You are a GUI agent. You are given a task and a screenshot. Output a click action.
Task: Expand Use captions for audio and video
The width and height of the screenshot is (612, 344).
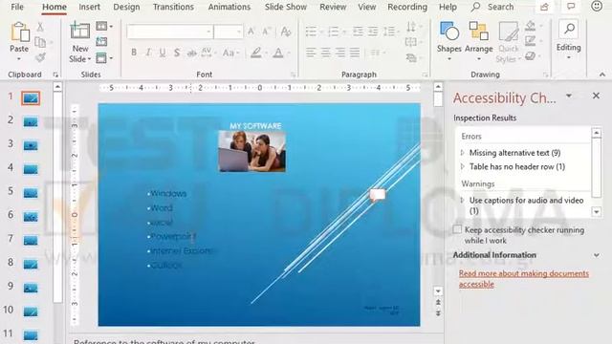pyautogui.click(x=463, y=201)
